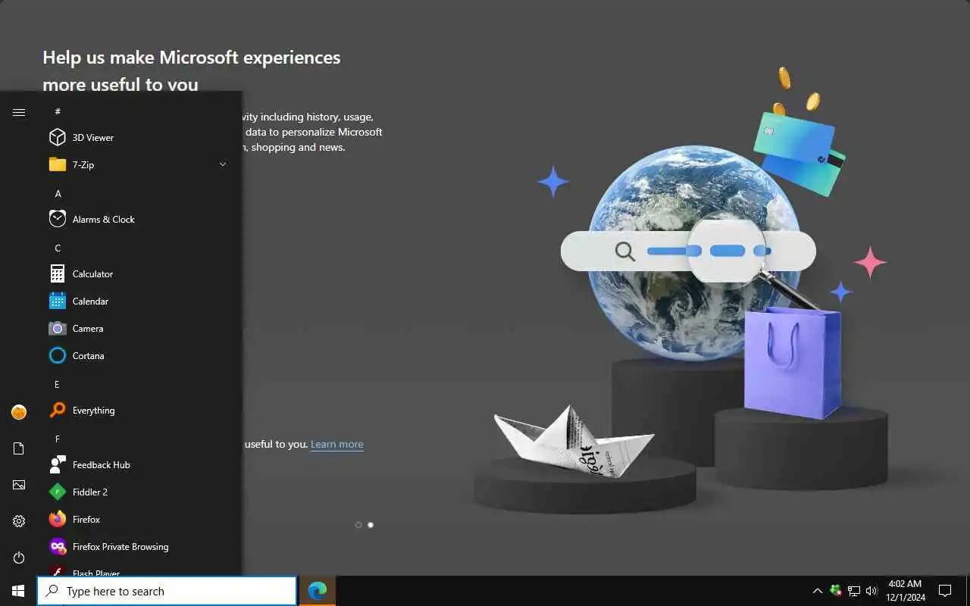Click the Power button in Start sidebar

coord(19,558)
